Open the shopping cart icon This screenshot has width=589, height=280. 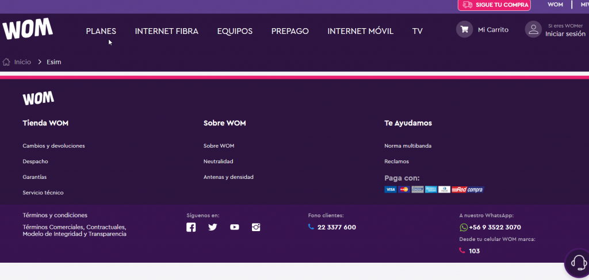point(464,30)
